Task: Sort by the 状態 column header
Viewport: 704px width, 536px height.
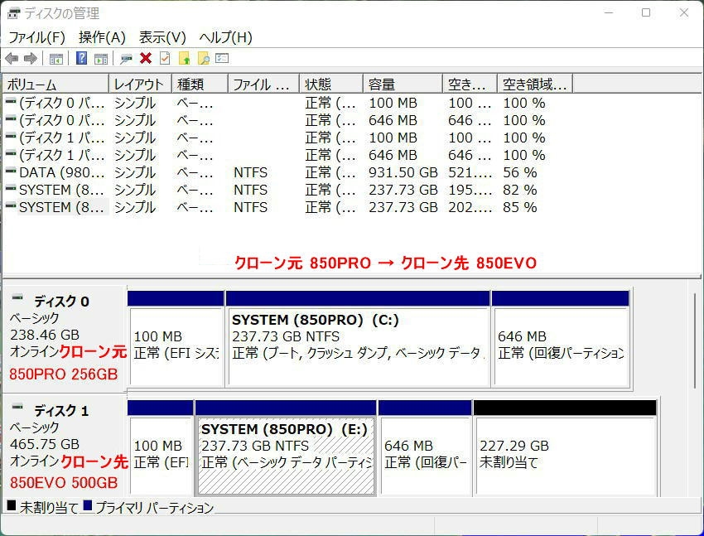Action: (x=331, y=84)
